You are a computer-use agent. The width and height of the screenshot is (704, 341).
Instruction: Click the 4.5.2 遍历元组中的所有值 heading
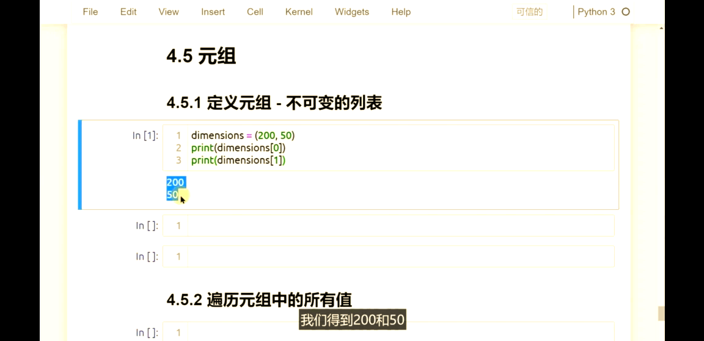tap(259, 300)
